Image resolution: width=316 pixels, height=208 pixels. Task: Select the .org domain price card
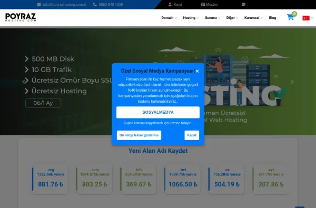51,179
